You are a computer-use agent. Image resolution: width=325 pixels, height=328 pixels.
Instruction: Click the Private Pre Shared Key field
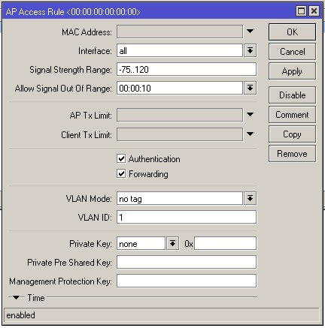[x=187, y=262]
